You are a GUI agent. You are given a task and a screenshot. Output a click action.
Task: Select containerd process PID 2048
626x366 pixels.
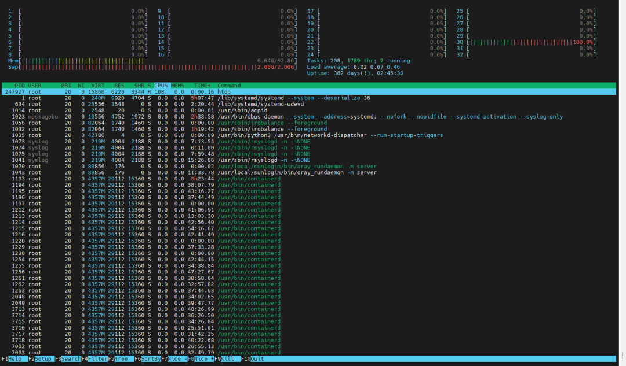point(308,297)
